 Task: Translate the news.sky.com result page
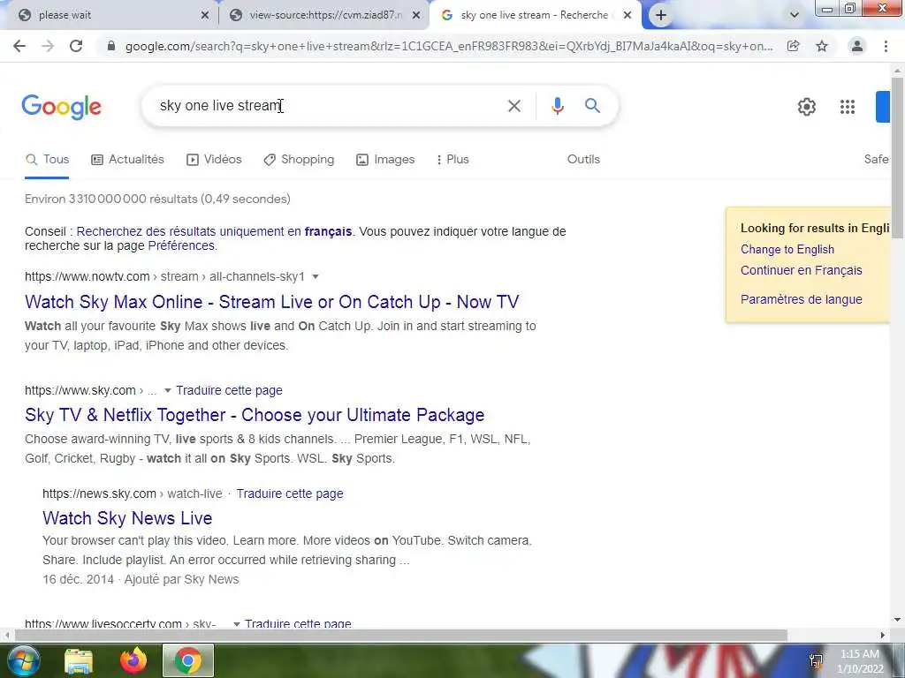tap(290, 493)
